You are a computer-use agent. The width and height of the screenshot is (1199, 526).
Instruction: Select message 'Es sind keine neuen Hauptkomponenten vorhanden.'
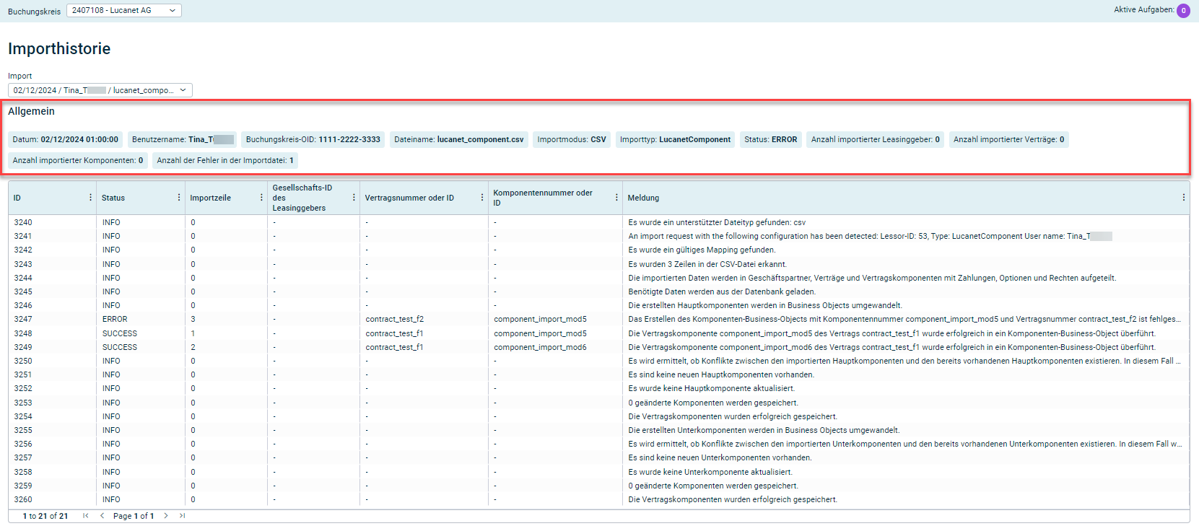[x=721, y=374]
